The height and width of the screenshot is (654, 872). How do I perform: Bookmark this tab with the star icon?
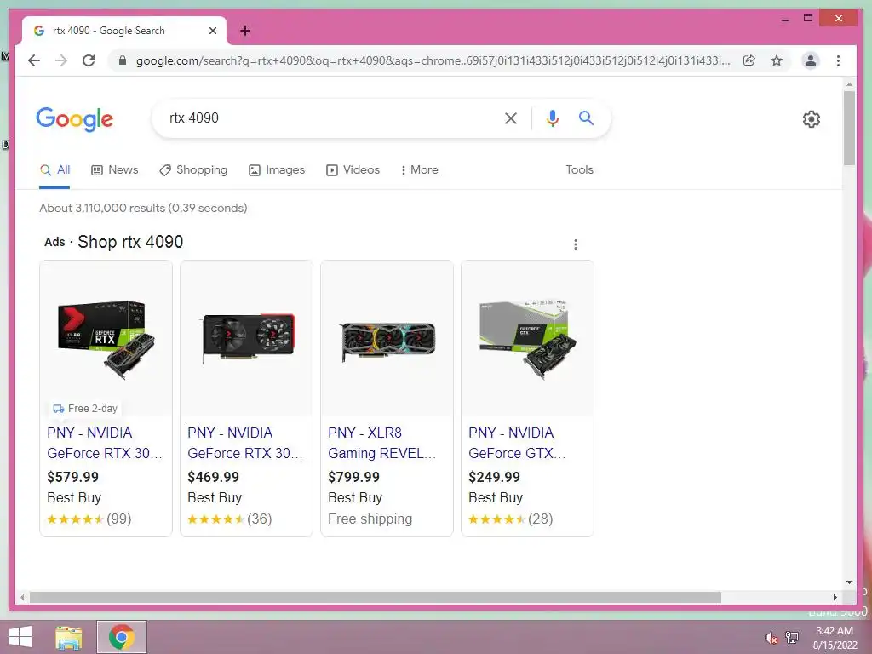[x=777, y=60]
